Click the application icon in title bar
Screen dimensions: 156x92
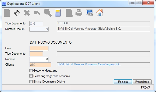click(4, 4)
